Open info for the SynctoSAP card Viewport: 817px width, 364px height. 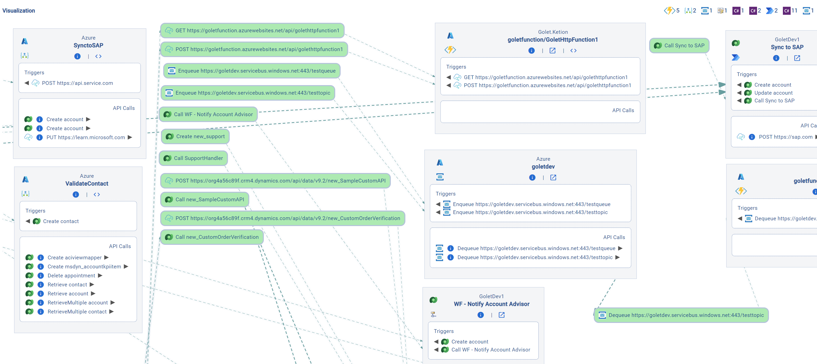click(77, 56)
